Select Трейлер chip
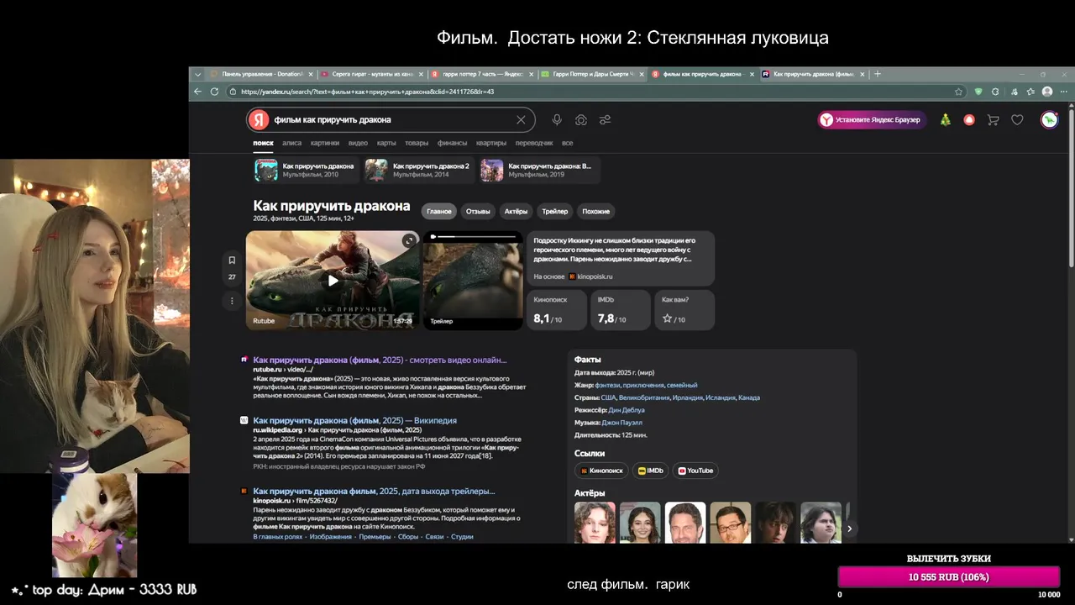1075x605 pixels. click(554, 212)
